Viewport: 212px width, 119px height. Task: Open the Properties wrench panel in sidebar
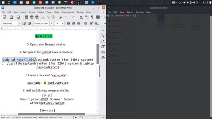coord(103,36)
